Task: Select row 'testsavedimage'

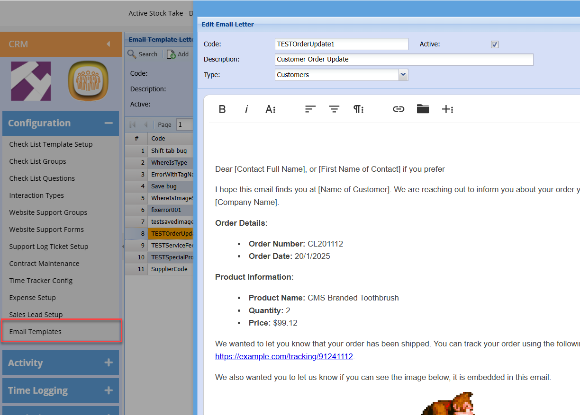Action: click(159, 221)
